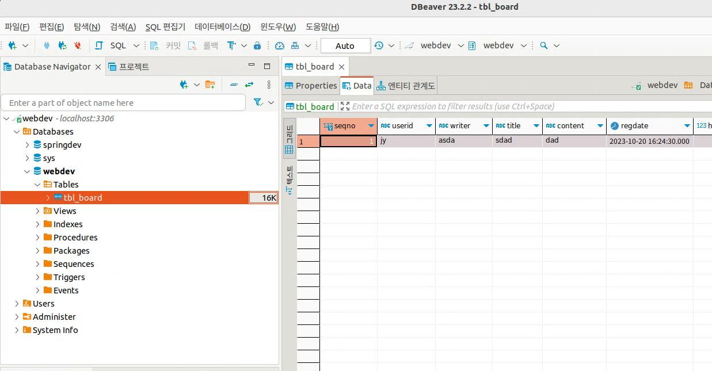The image size is (712, 371).
Task: Collapse the webdev localhost:3306 connection node
Action: [6, 118]
